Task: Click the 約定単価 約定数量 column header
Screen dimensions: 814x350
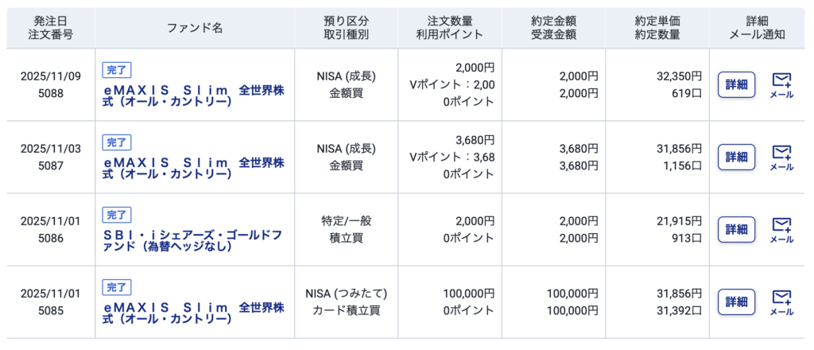Action: coord(658,28)
